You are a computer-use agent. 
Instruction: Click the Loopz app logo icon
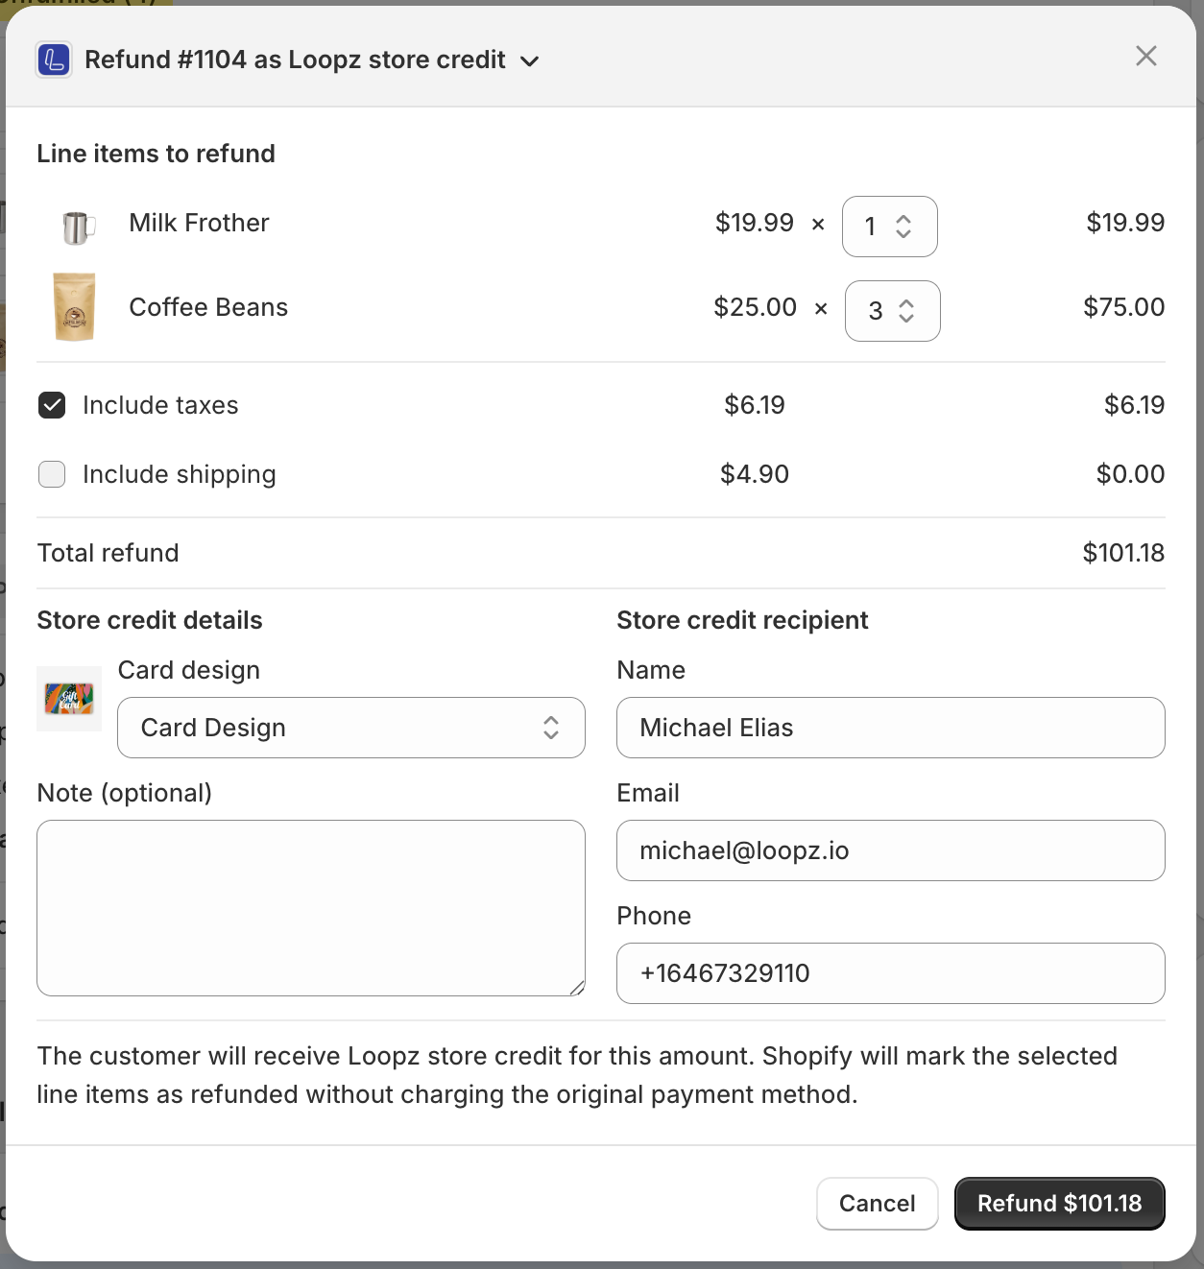pyautogui.click(x=54, y=60)
